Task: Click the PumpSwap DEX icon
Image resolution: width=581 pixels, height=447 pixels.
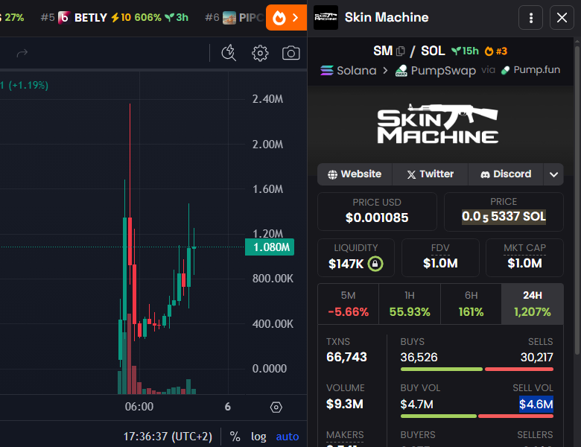Action: [401, 71]
